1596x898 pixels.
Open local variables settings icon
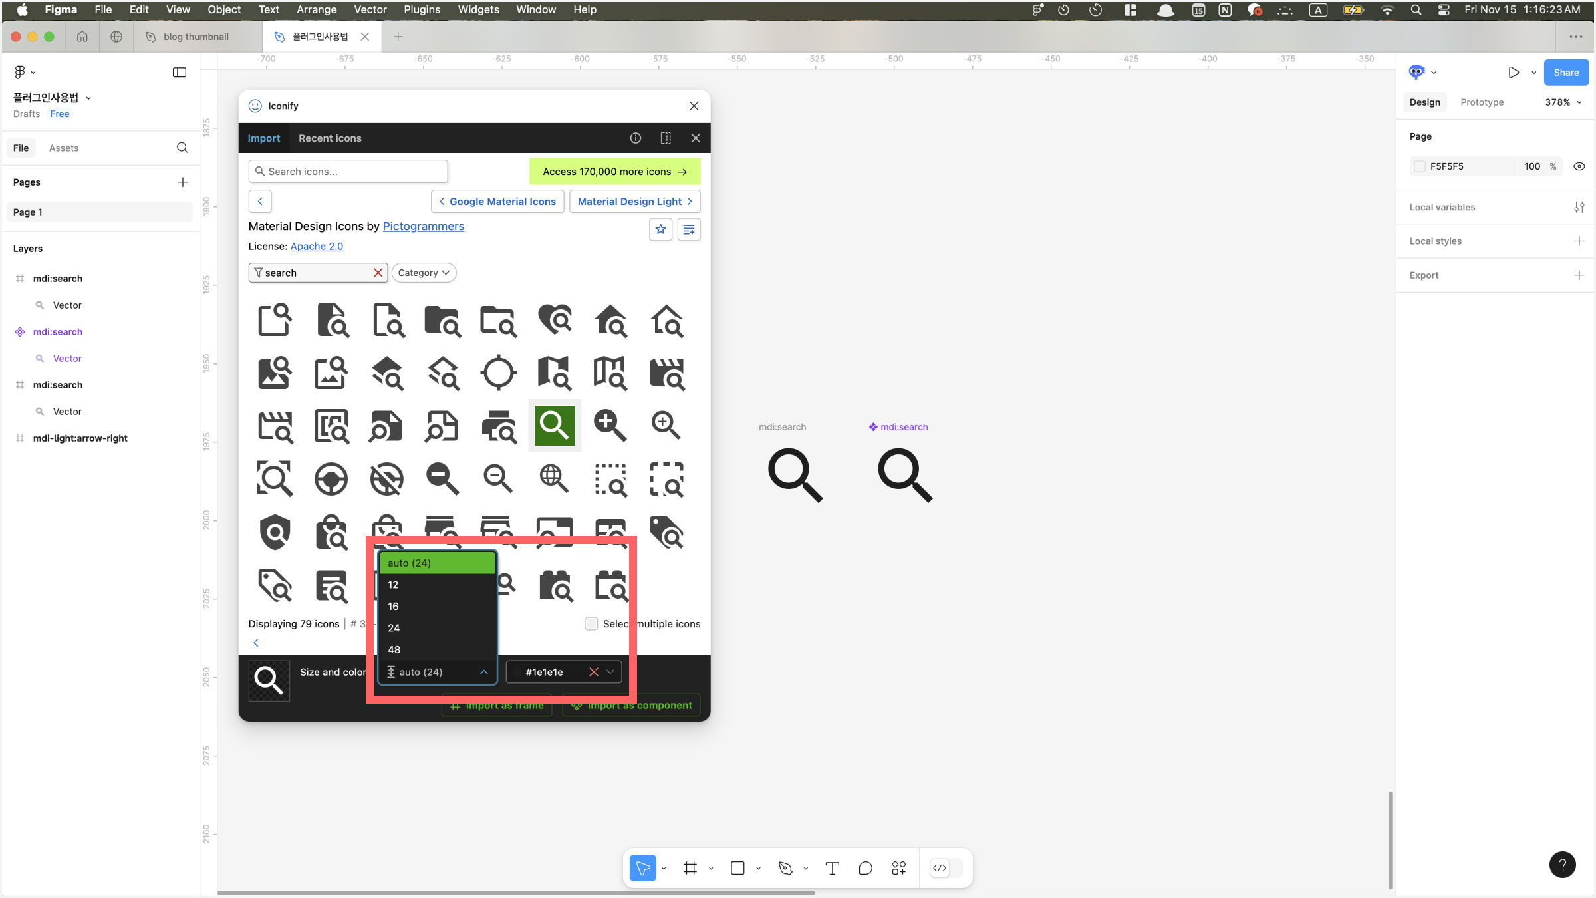coord(1579,208)
